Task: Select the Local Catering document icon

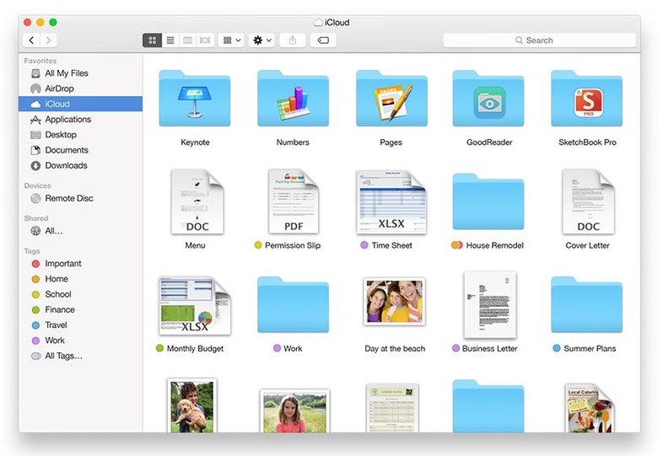Action: 589,408
